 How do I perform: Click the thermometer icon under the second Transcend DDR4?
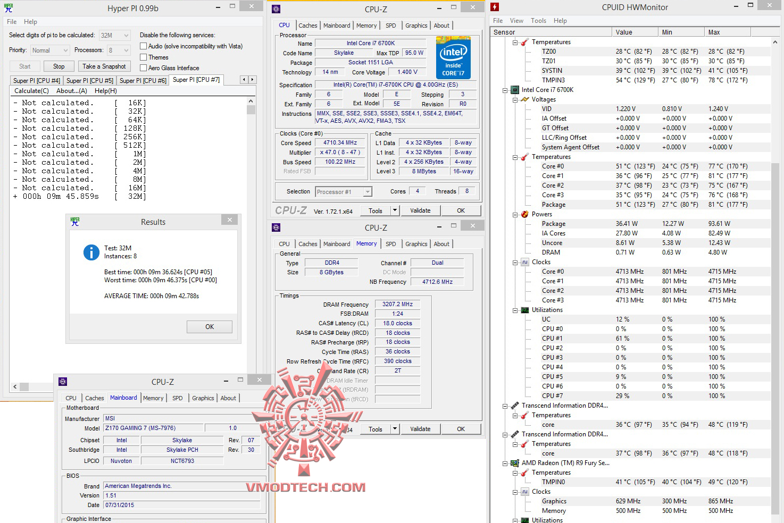[524, 444]
